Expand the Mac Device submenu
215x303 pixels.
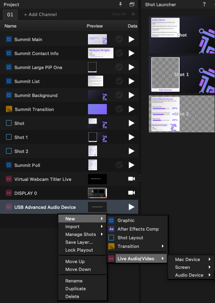(191, 259)
